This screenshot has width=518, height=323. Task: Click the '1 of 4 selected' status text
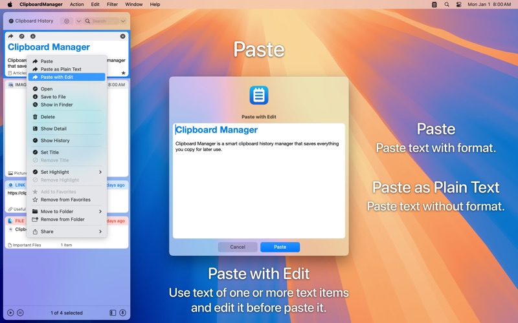tap(67, 313)
